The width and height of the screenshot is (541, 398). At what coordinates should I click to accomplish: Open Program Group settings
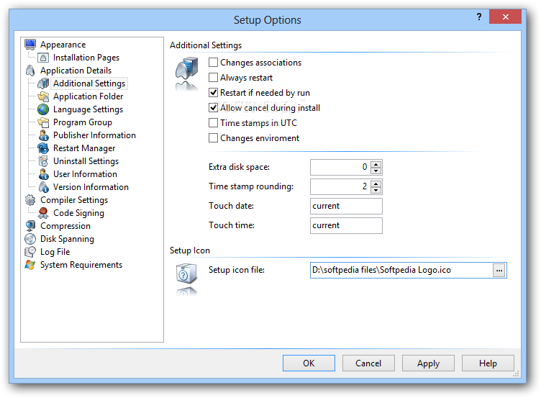[x=83, y=122]
